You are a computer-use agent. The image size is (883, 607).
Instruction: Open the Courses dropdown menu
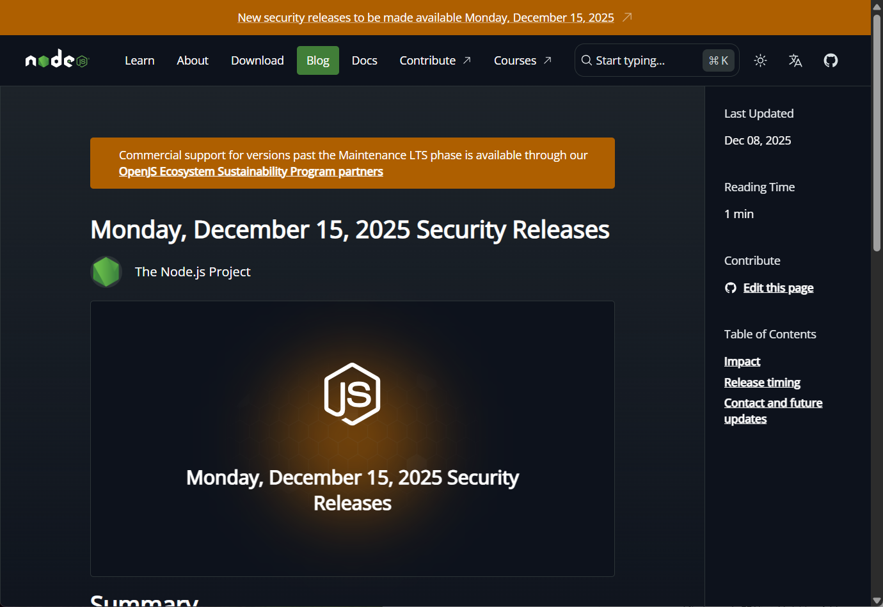point(515,60)
